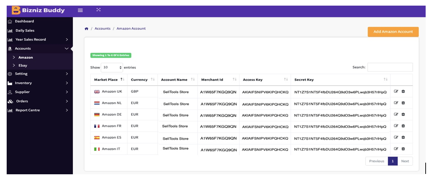Viewport: 439px width, 182px height.
Task: Select page 1 in pagination
Action: pos(393,161)
